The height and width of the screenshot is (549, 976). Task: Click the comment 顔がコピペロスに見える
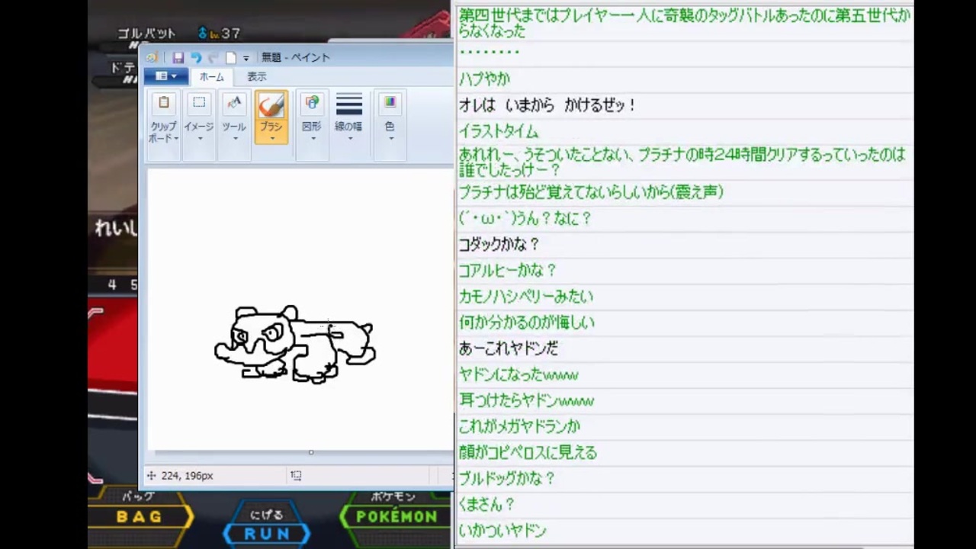point(528,452)
